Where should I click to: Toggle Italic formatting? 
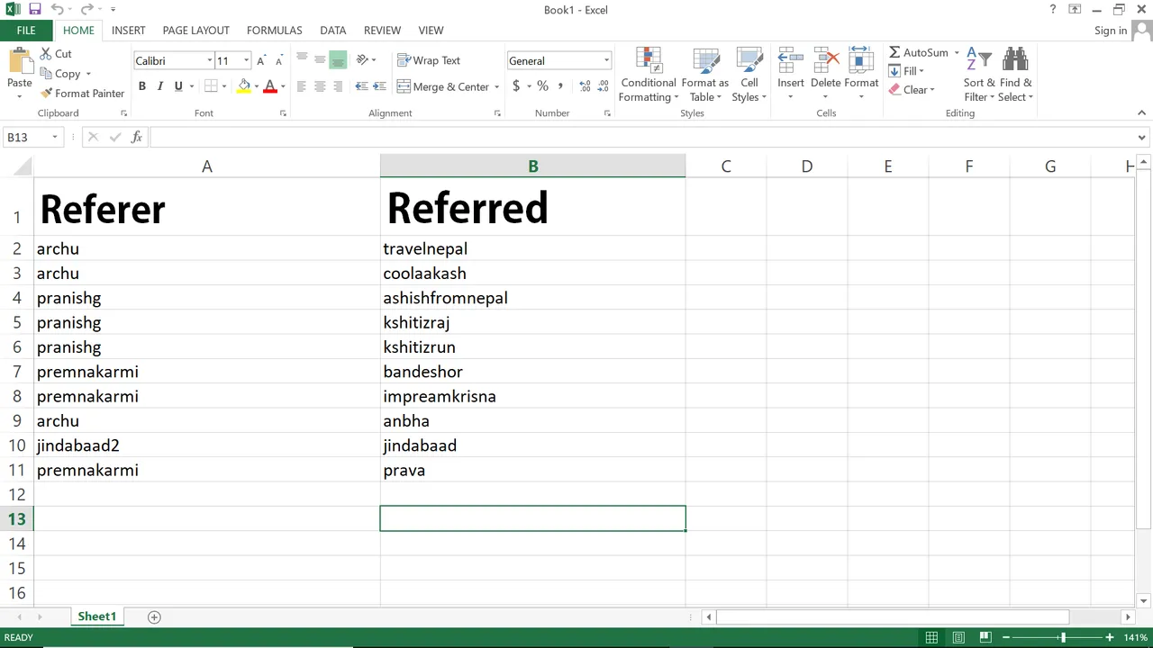(160, 86)
